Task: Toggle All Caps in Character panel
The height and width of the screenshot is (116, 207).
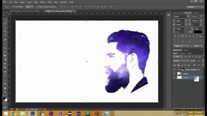Action: pyautogui.click(x=182, y=36)
